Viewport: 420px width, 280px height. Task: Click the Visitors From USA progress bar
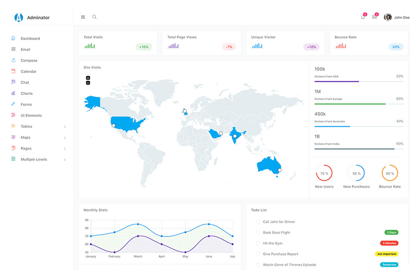coord(358,81)
